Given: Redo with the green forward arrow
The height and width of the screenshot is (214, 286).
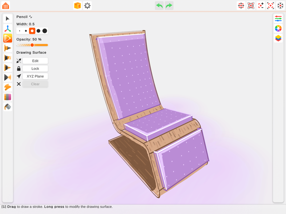Looking at the screenshot, I should (169, 6).
